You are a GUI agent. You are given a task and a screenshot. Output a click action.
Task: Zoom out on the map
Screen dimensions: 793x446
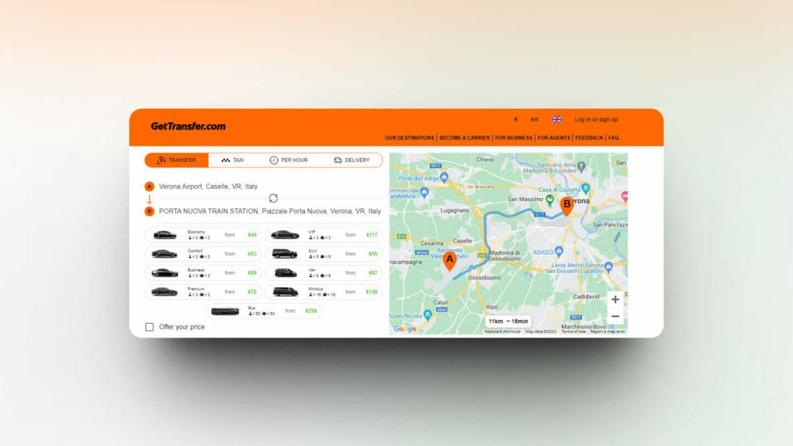(x=615, y=316)
